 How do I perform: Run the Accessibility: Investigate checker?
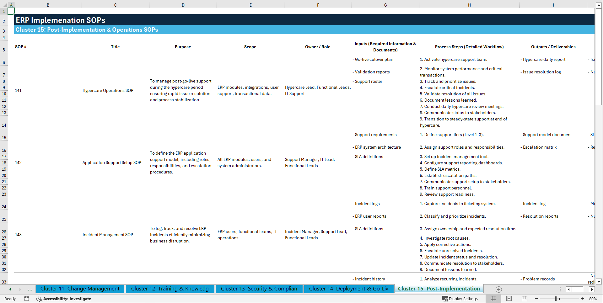[64, 299]
